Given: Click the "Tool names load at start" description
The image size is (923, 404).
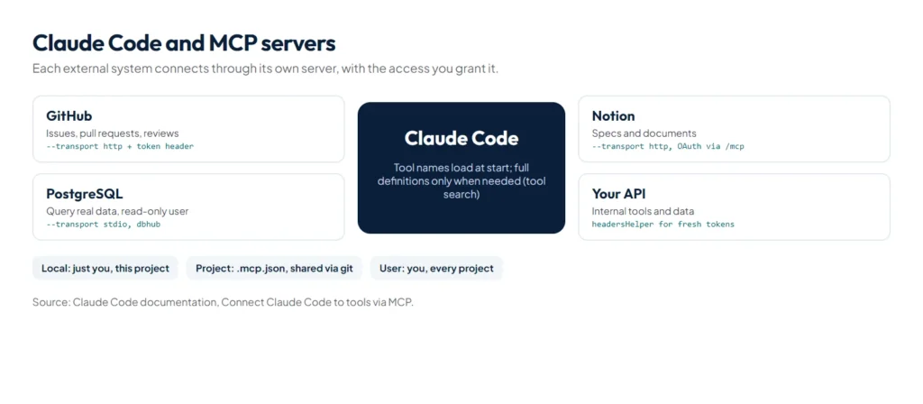Looking at the screenshot, I should pos(461,180).
